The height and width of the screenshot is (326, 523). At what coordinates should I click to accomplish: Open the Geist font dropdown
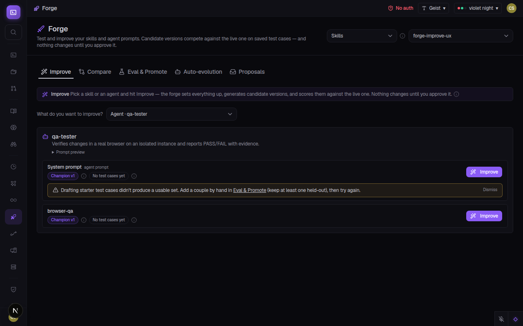[434, 8]
